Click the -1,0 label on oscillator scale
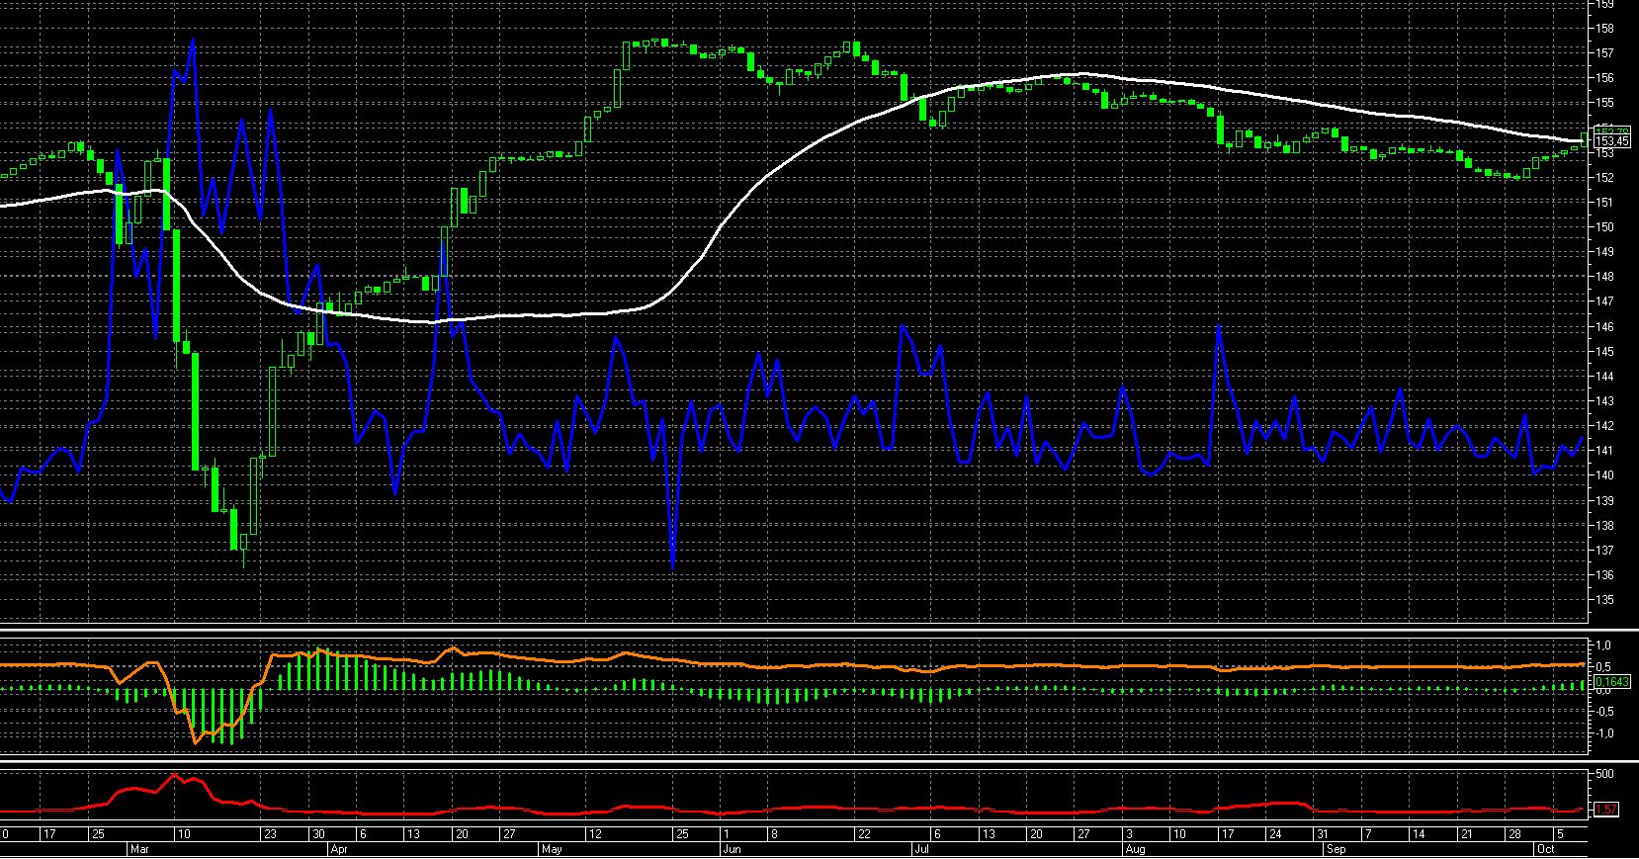The height and width of the screenshot is (859, 1639). click(1604, 732)
